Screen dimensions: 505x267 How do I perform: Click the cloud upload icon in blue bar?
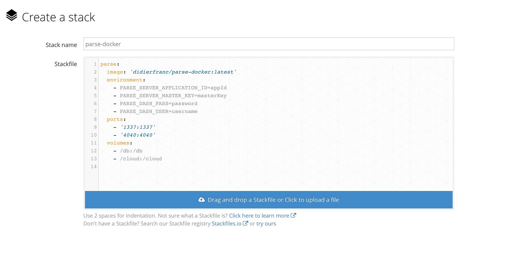tap(201, 200)
